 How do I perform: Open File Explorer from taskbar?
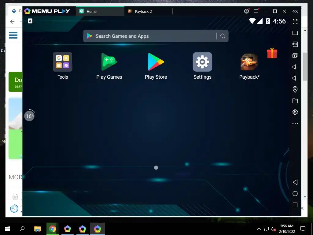pyautogui.click(x=37, y=229)
